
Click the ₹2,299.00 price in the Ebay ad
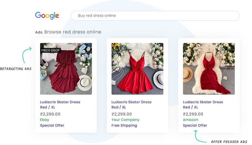pyautogui.click(x=50, y=114)
